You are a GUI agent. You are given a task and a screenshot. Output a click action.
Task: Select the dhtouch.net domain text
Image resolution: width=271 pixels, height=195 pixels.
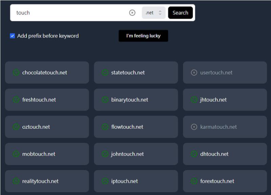click(x=214, y=154)
